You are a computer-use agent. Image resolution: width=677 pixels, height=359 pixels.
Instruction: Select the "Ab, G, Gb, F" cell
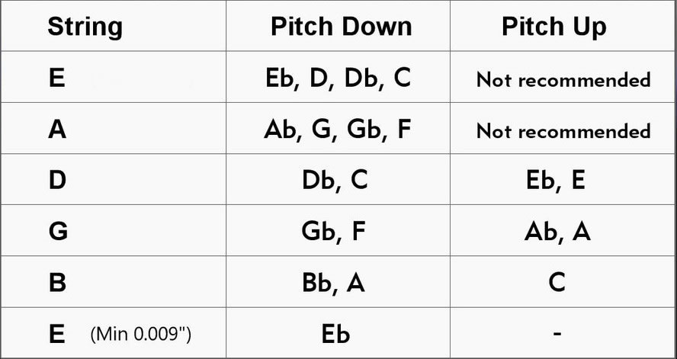tap(337, 129)
